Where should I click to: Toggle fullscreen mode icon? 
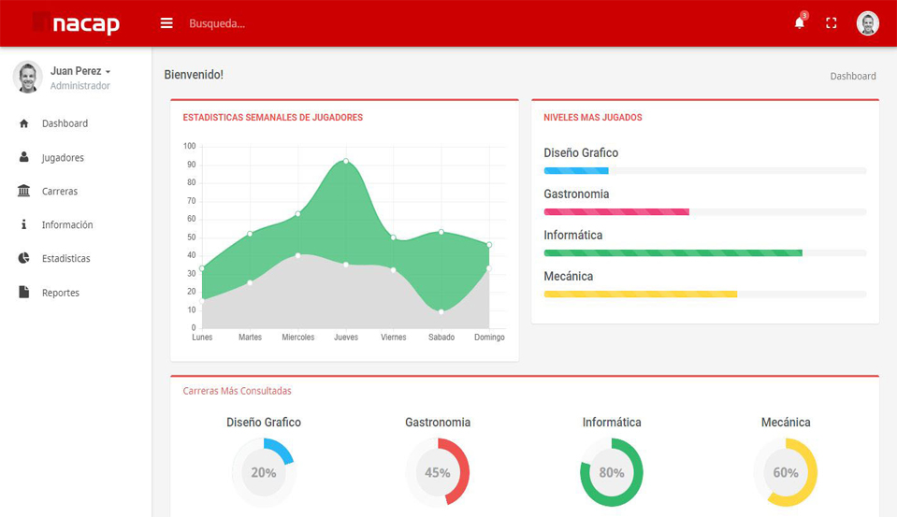click(x=831, y=23)
